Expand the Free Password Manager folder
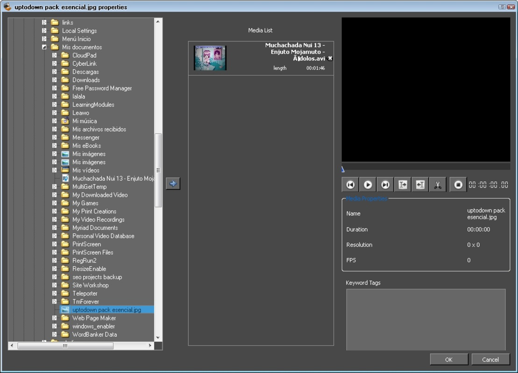This screenshot has width=518, height=373. click(55, 88)
